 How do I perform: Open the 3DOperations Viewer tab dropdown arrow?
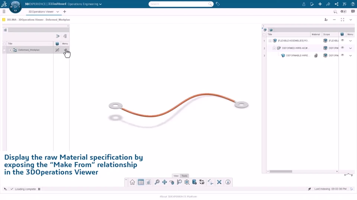(x=58, y=11)
